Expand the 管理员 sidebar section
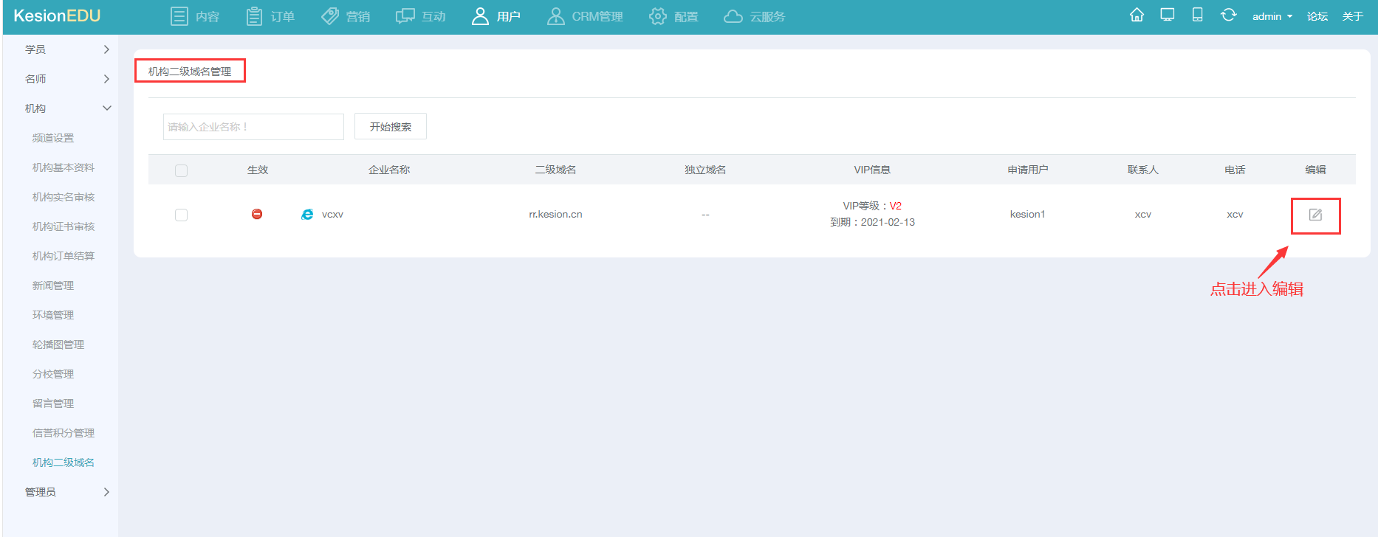The height and width of the screenshot is (537, 1378). click(66, 492)
